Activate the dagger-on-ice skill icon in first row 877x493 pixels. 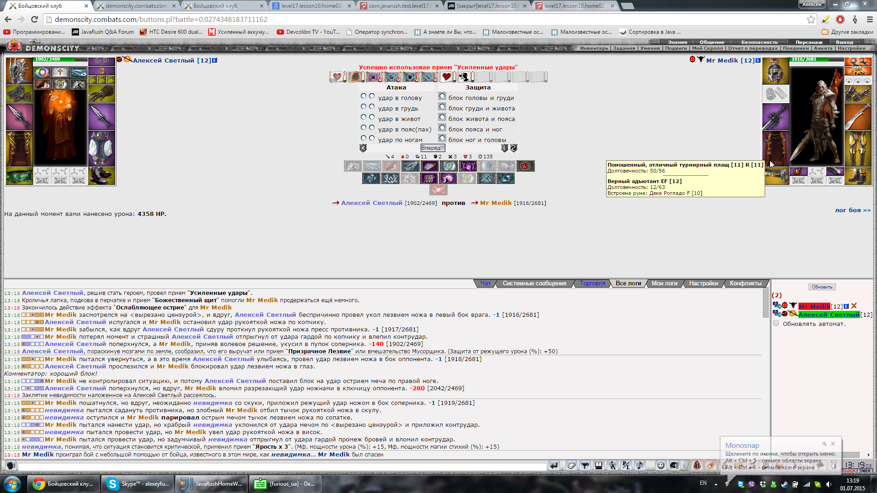click(410, 166)
